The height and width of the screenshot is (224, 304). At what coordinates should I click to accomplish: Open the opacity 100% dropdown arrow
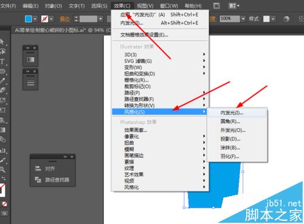pos(243,19)
